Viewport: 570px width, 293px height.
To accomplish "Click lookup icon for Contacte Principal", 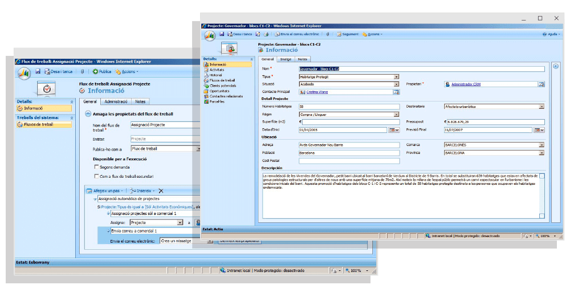I will click(x=396, y=92).
